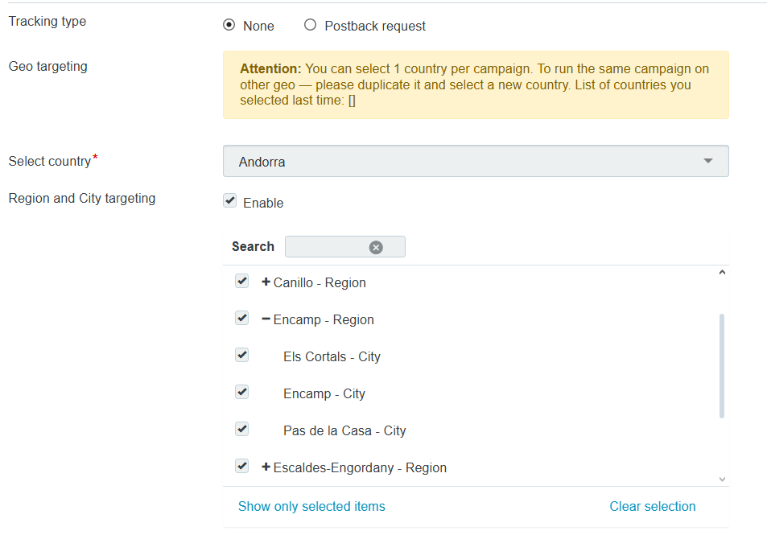Uncheck the Pas de la Casa checkbox
767x535 pixels.
pyautogui.click(x=241, y=430)
